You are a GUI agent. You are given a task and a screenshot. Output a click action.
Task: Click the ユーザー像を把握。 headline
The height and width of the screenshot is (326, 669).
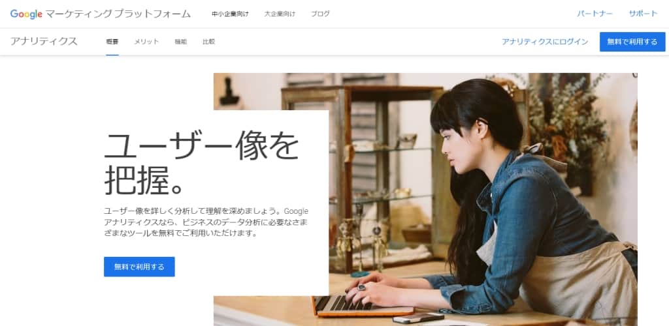click(x=201, y=163)
